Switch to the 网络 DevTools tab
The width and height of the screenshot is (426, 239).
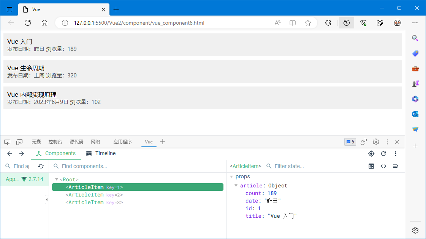click(x=95, y=142)
